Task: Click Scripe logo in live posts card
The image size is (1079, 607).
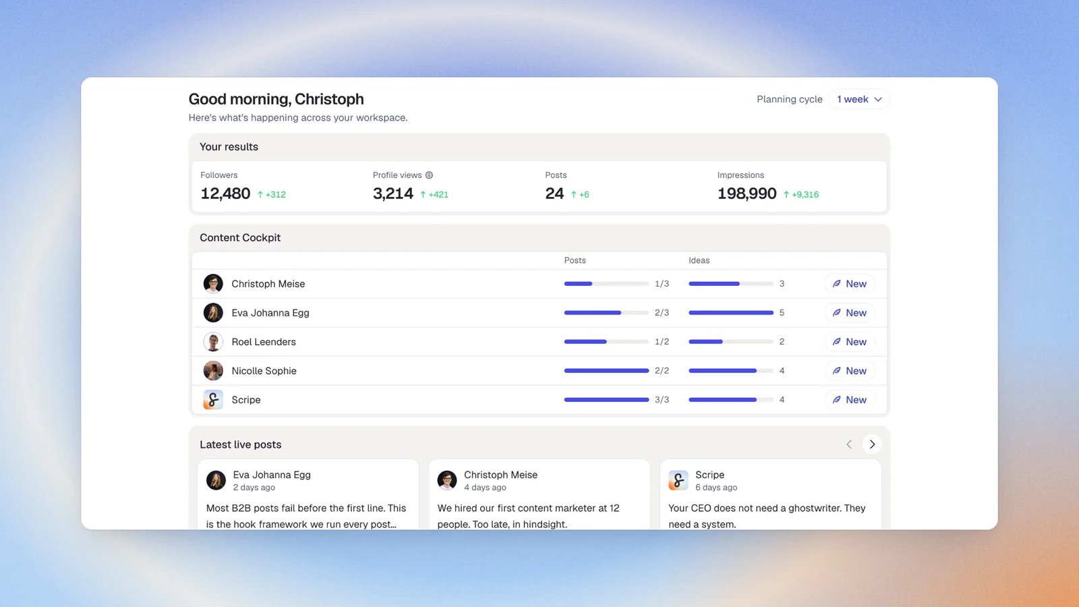Action: 678,480
